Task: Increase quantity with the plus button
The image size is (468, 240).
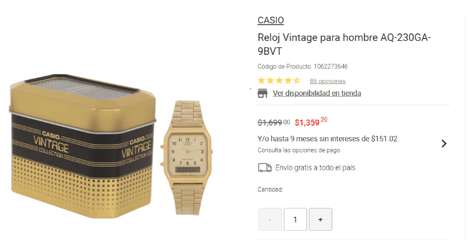Action: pyautogui.click(x=320, y=220)
